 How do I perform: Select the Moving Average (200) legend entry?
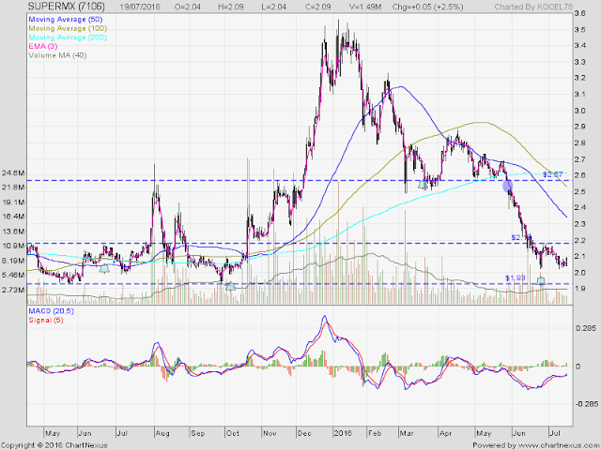pyautogui.click(x=68, y=37)
